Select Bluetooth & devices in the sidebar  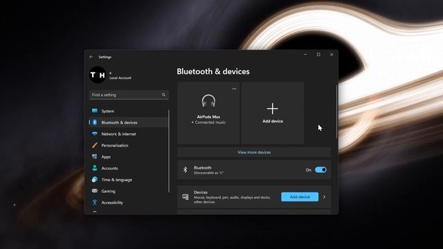129,122
